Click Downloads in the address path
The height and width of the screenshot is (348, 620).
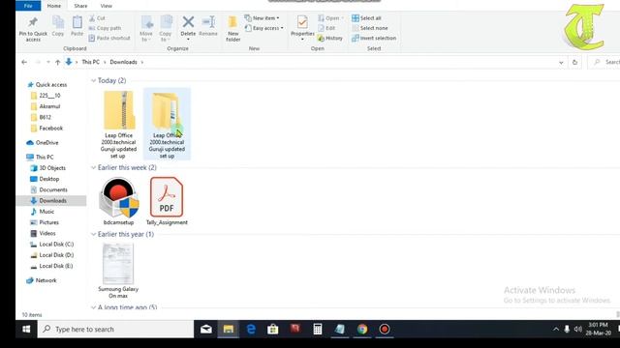[123, 62]
